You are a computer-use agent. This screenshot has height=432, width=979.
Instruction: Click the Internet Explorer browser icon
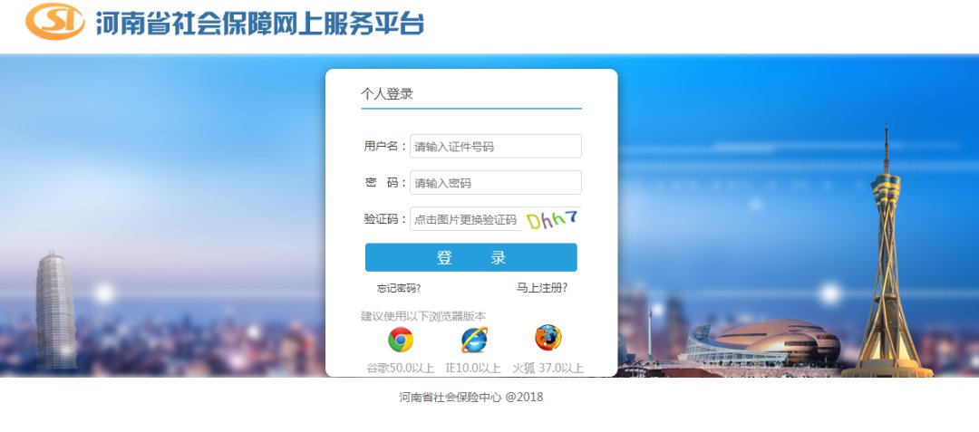click(x=474, y=340)
